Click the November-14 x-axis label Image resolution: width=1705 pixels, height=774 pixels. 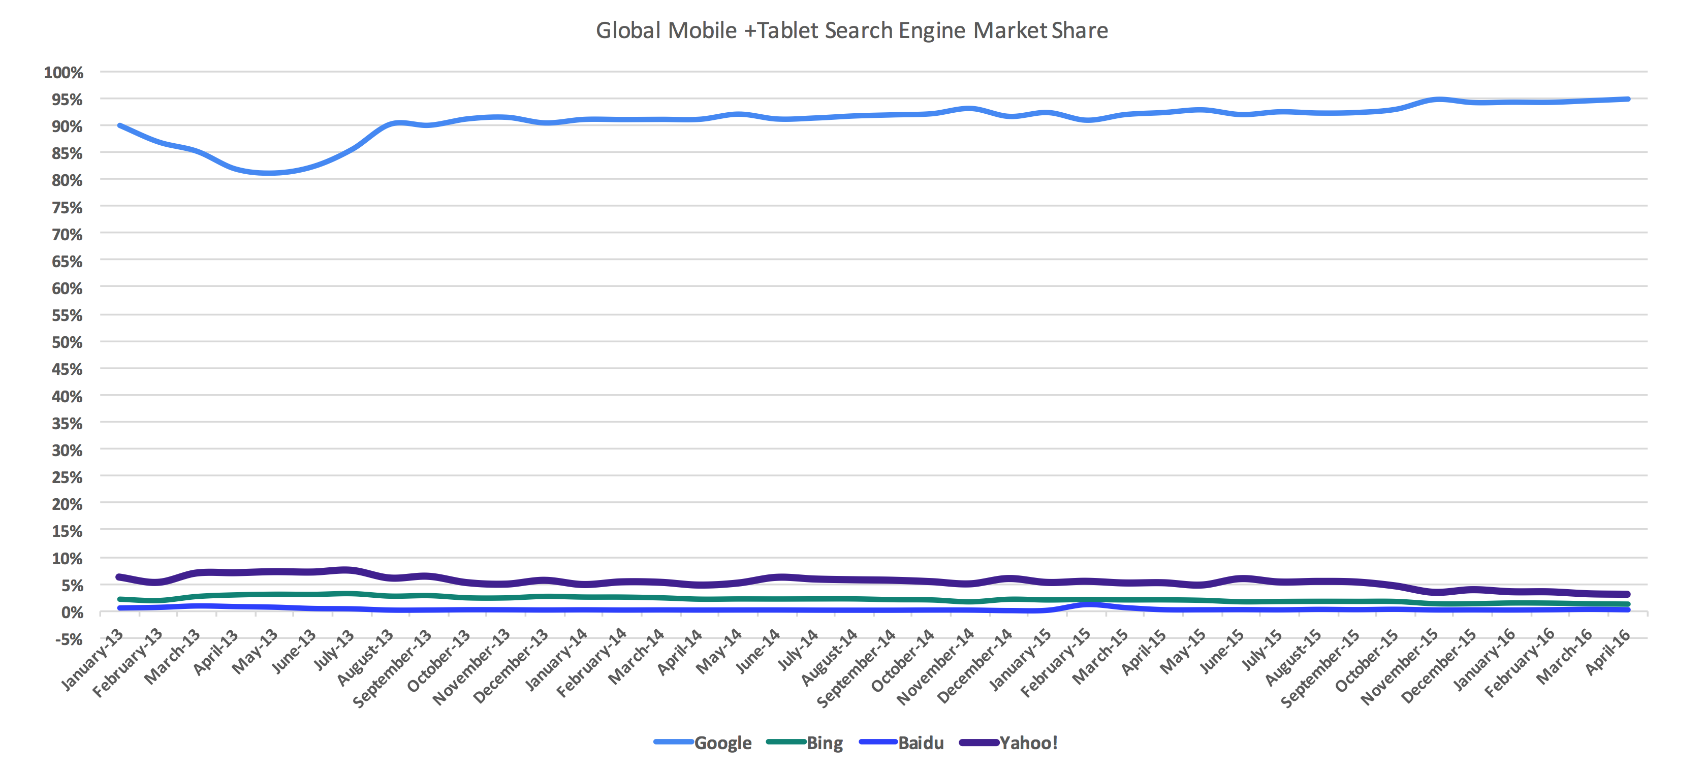(x=935, y=667)
